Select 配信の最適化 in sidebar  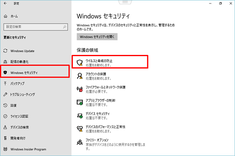click(20, 62)
